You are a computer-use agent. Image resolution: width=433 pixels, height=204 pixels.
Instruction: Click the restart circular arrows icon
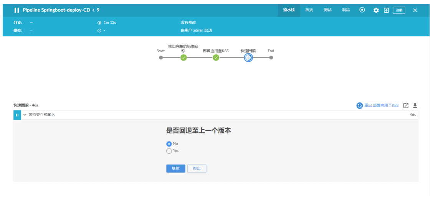359,106
